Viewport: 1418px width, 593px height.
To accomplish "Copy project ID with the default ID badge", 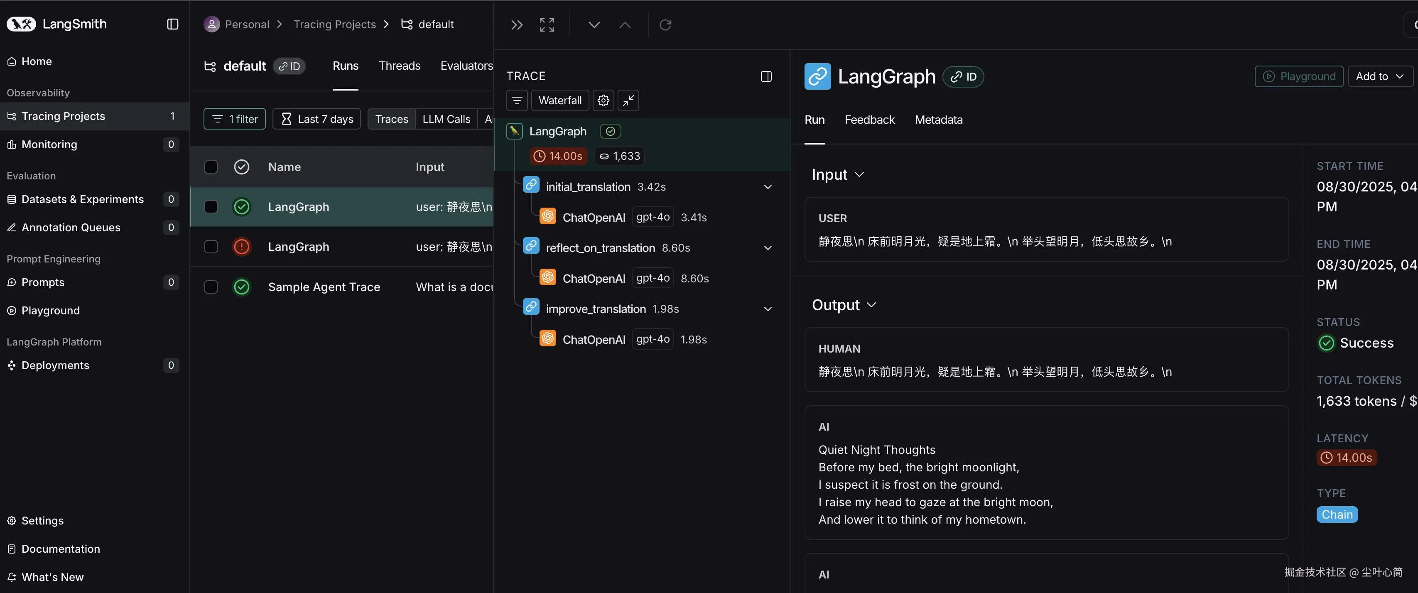I will [x=289, y=66].
